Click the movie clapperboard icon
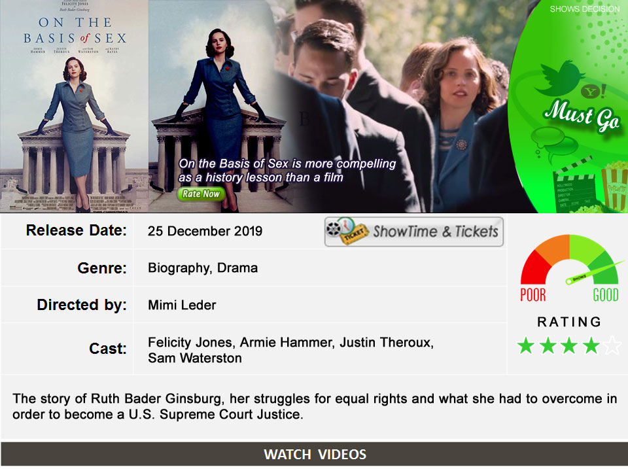This screenshot has height=469, width=628. coord(576,184)
